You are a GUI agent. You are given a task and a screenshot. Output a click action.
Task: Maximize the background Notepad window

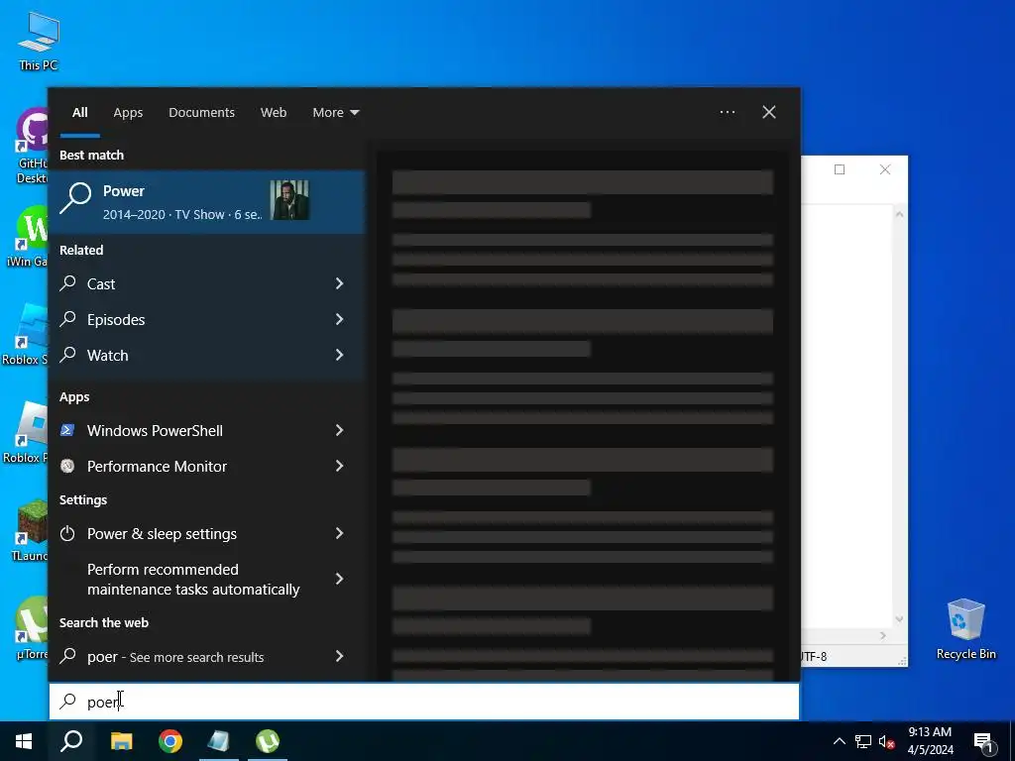coord(840,169)
